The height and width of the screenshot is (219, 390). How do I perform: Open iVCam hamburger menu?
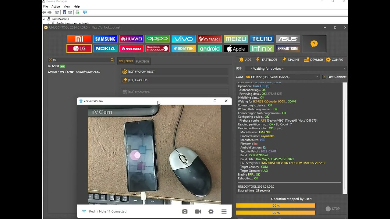[224, 211]
